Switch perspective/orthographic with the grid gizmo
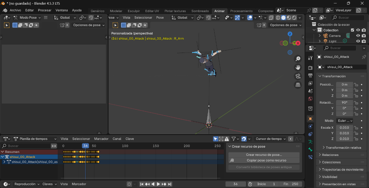 click(x=298, y=85)
